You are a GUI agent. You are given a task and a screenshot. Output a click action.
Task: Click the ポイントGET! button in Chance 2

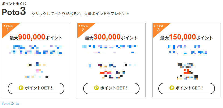[x=111, y=88]
